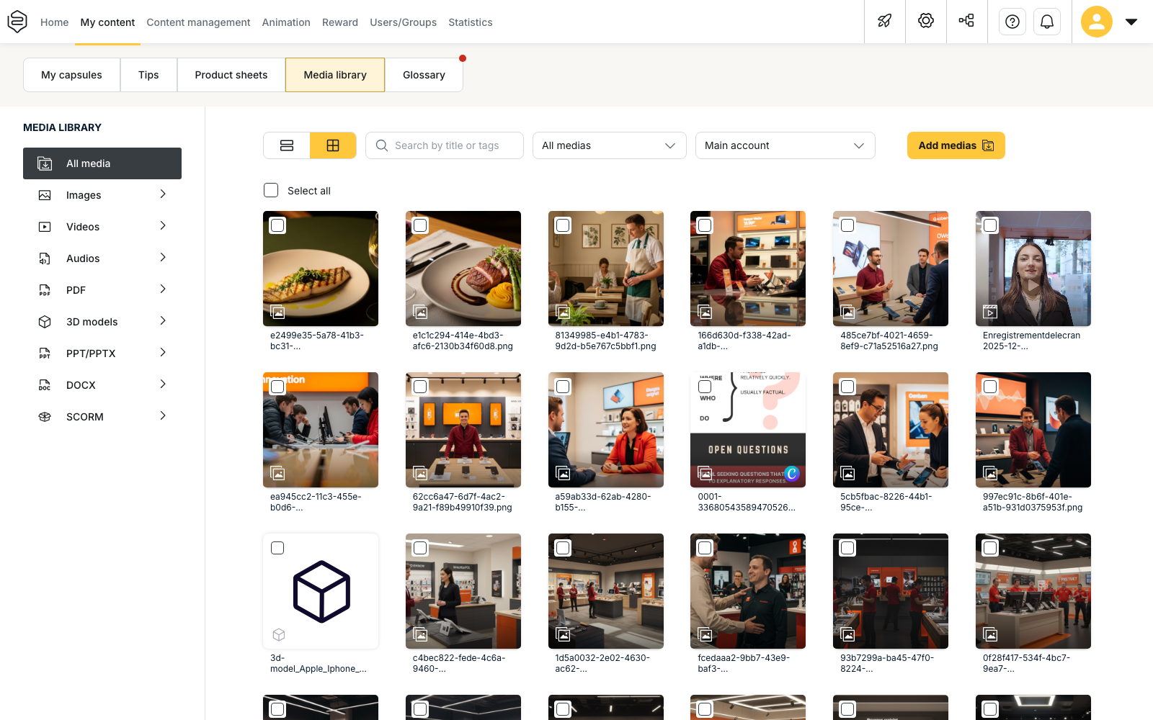The image size is (1153, 720).
Task: Open the OPEN QUESTIONS thumbnail
Action: tap(748, 430)
